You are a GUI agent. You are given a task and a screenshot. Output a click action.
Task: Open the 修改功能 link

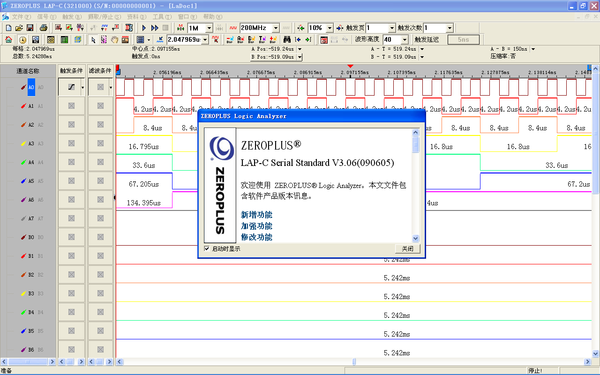point(256,237)
